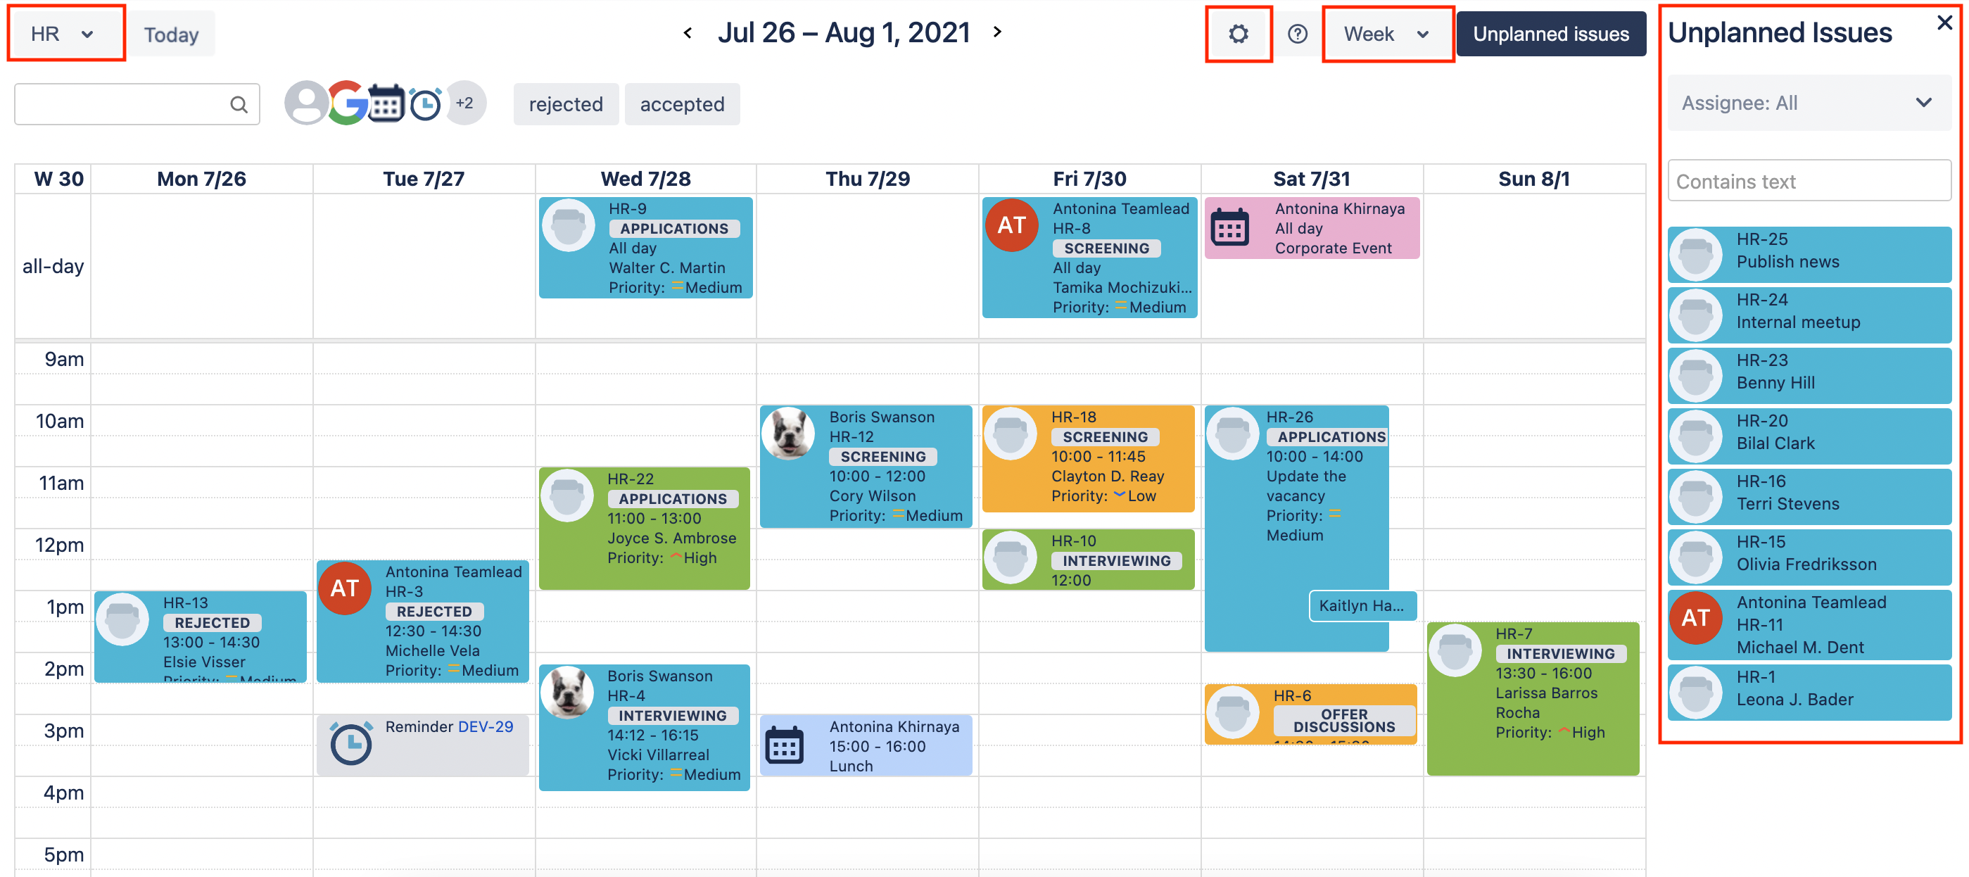1969x877 pixels.
Task: Click the search magnifier icon
Action: click(x=239, y=105)
